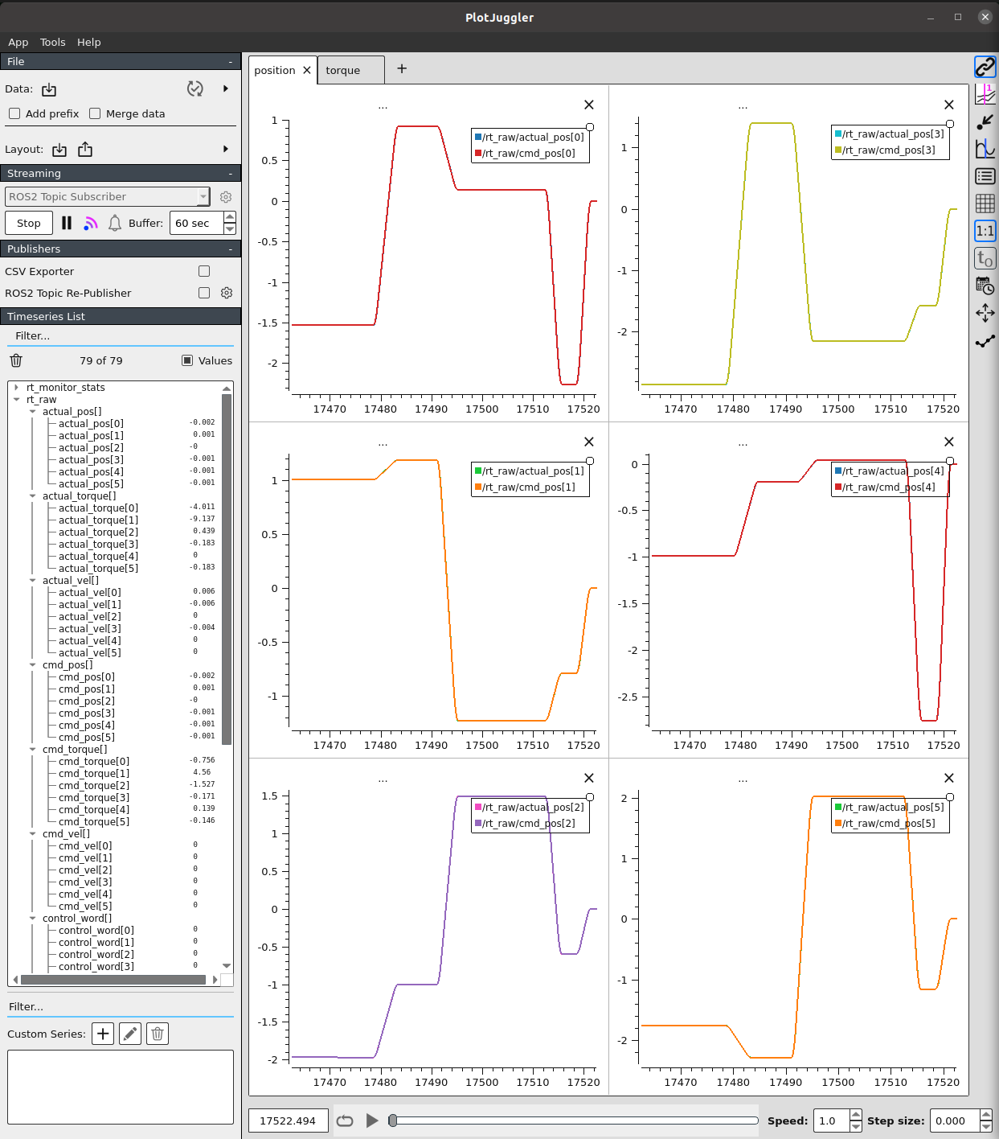Activate relative time offset with 't0' button
Image resolution: width=999 pixels, height=1139 pixels.
click(985, 257)
